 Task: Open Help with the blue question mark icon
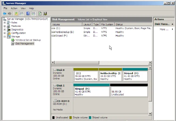[28, 14]
